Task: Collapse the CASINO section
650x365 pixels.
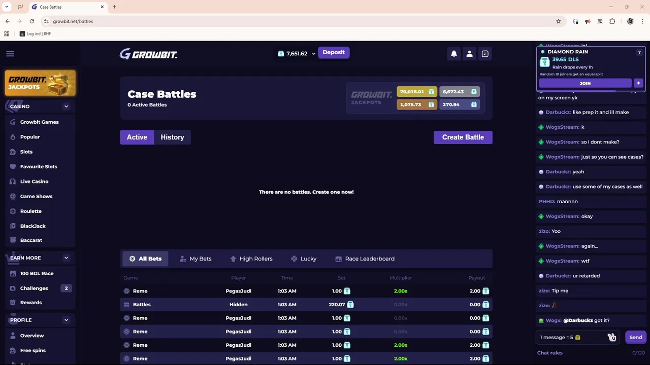Action: [66, 106]
